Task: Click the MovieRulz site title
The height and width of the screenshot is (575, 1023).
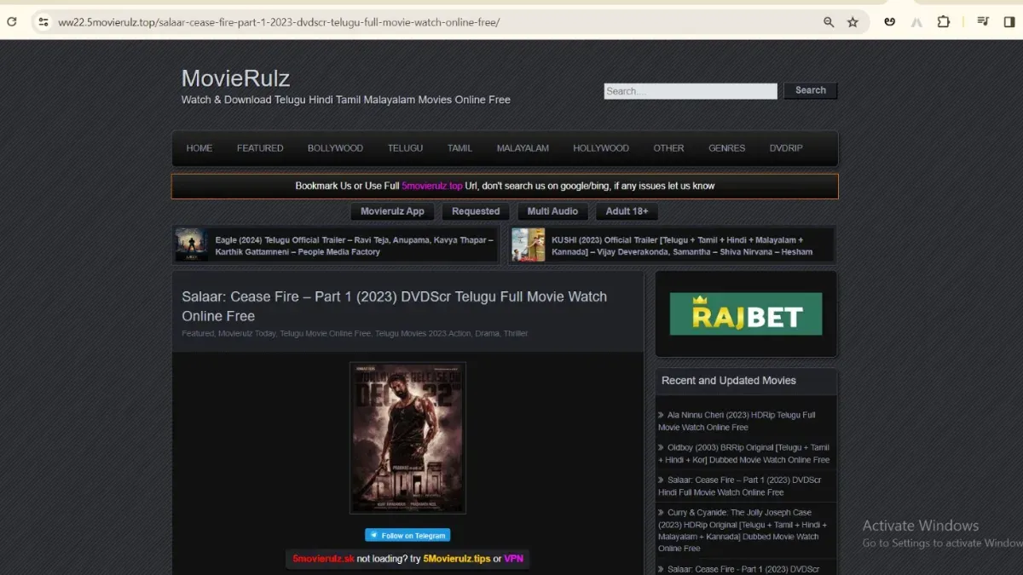Action: (x=235, y=78)
